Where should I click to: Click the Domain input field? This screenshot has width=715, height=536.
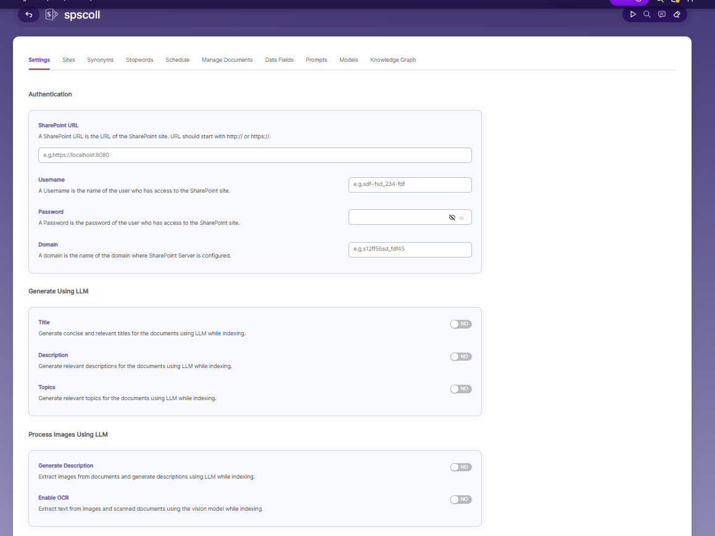[410, 249]
